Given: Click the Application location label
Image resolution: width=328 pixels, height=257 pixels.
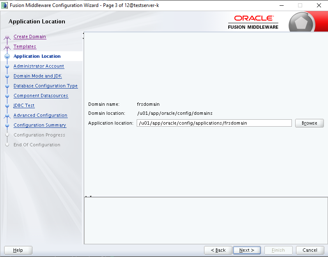Looking at the screenshot, I should 111,123.
